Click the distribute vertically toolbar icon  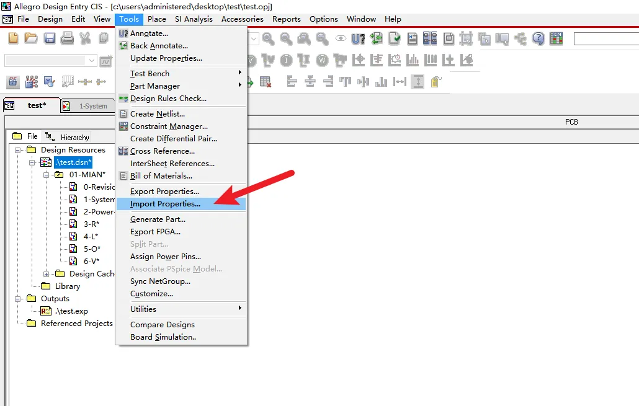click(418, 82)
